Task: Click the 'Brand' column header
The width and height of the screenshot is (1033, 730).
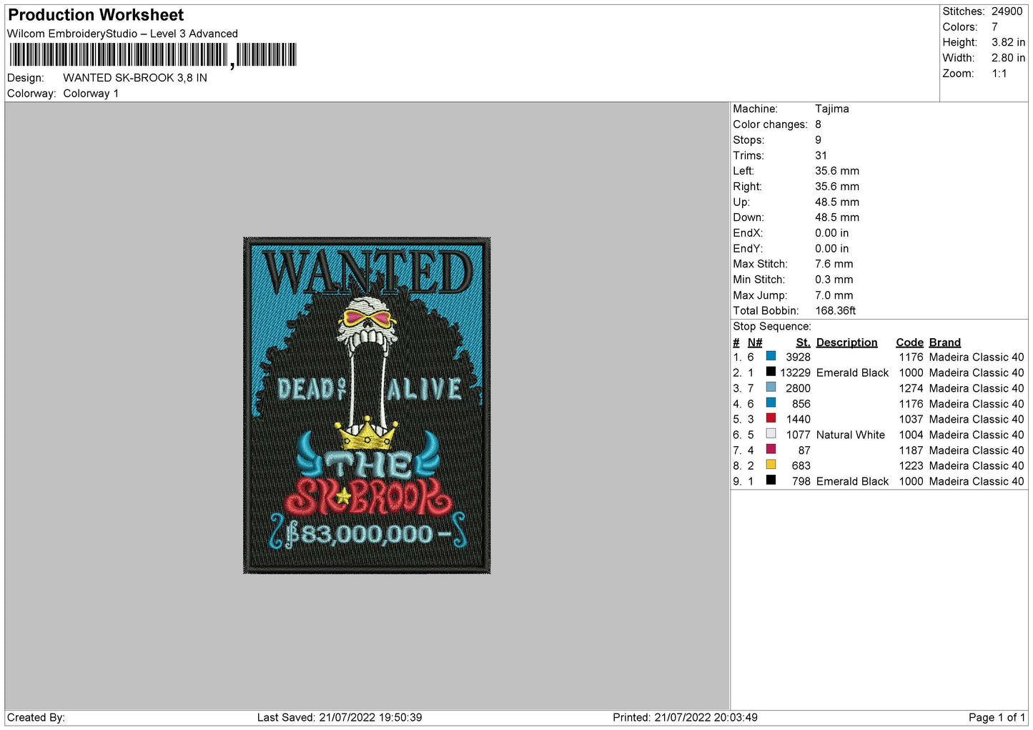Action: coord(944,342)
